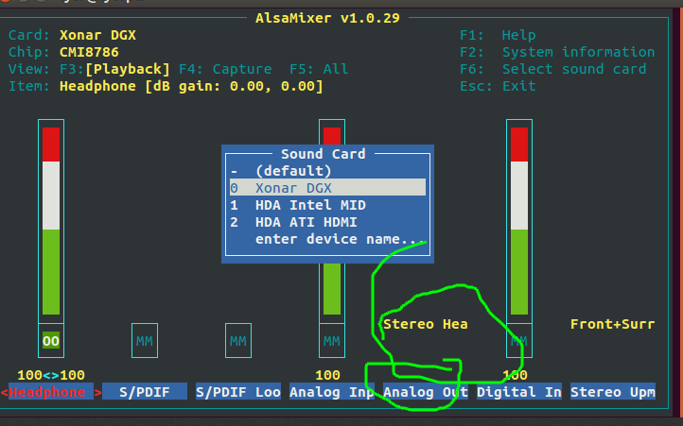This screenshot has height=426, width=683.
Task: Toggle the Analog Input mute box
Action: pyautogui.click(x=332, y=341)
